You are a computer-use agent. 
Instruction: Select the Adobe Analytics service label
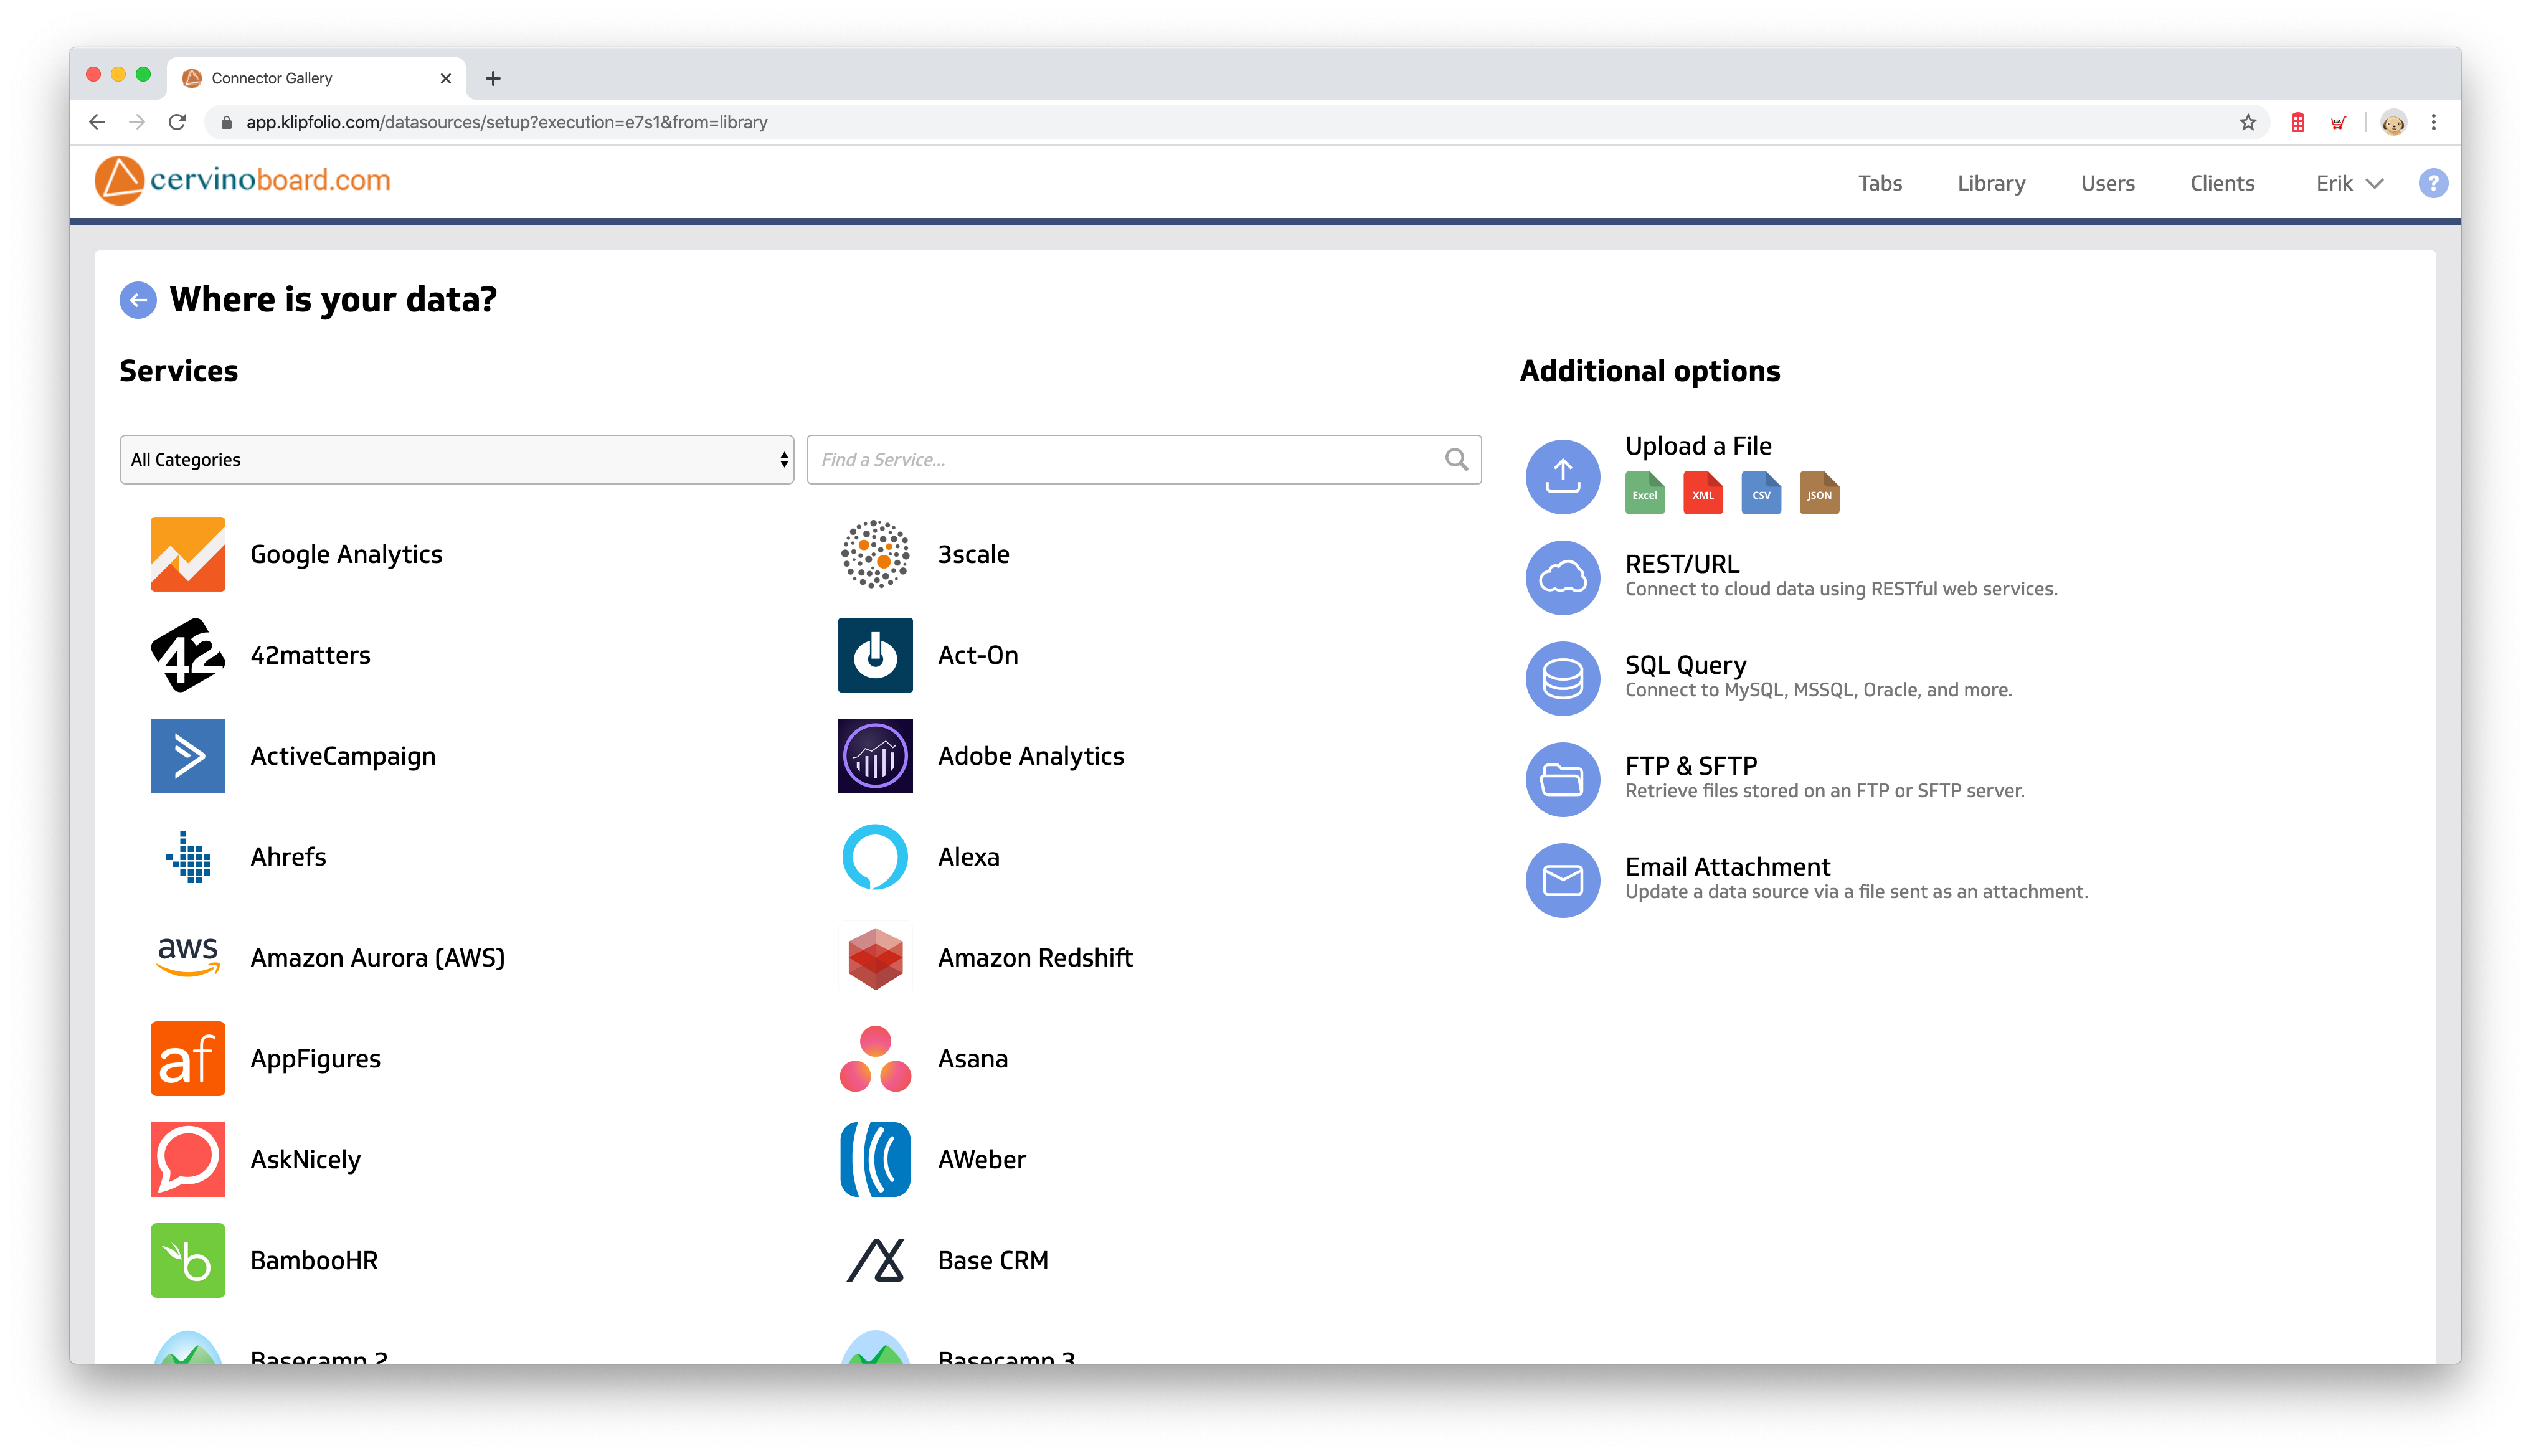click(1030, 756)
